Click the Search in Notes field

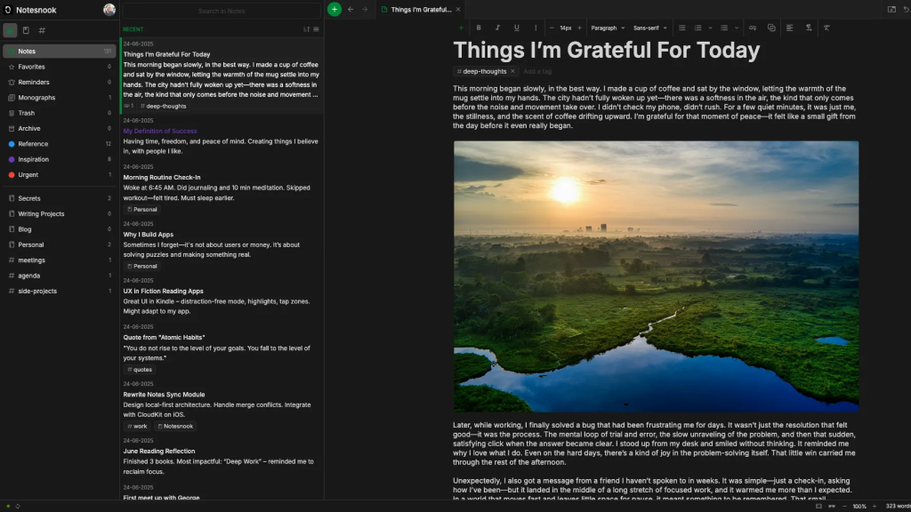(x=222, y=11)
